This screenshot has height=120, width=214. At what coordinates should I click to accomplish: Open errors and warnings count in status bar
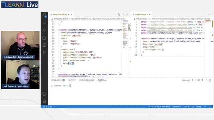tap(47, 107)
